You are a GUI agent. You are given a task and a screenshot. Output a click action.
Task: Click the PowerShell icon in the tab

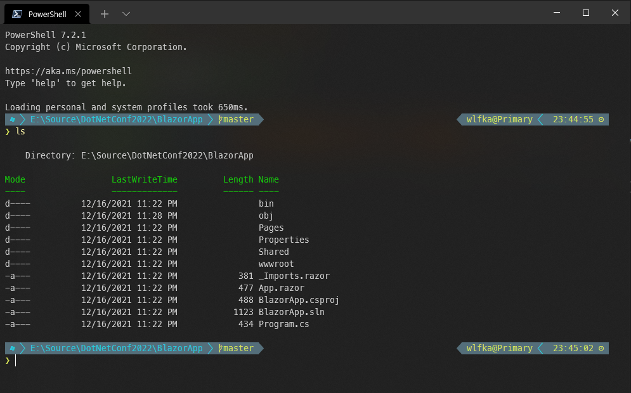tap(17, 14)
